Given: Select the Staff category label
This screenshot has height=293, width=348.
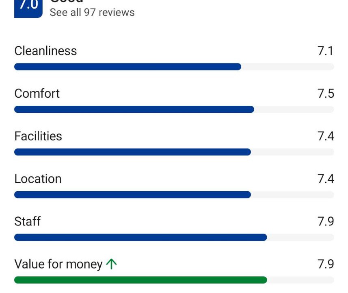Looking at the screenshot, I should [x=28, y=222].
